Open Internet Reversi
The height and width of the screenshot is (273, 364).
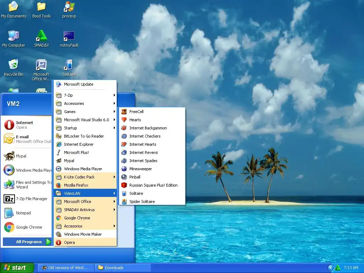click(x=152, y=152)
